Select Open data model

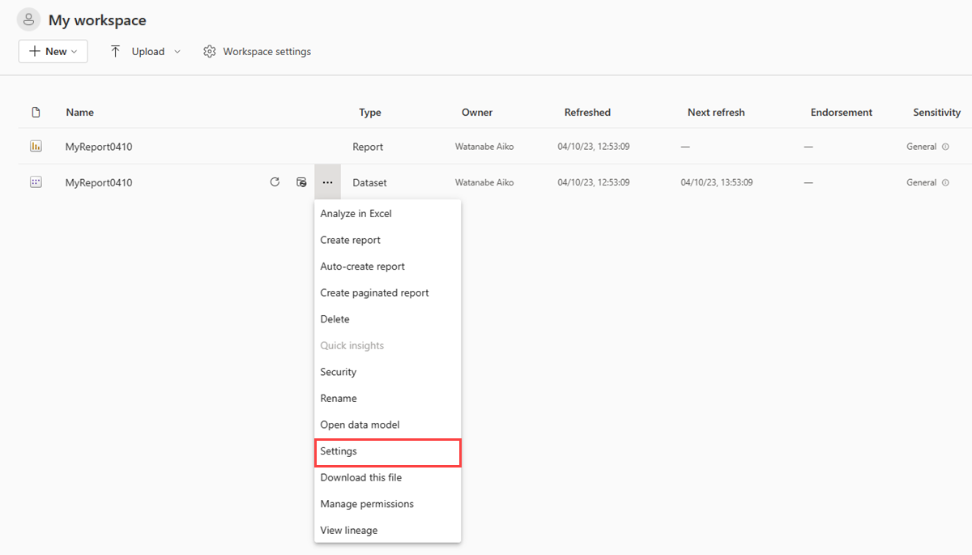[360, 424]
